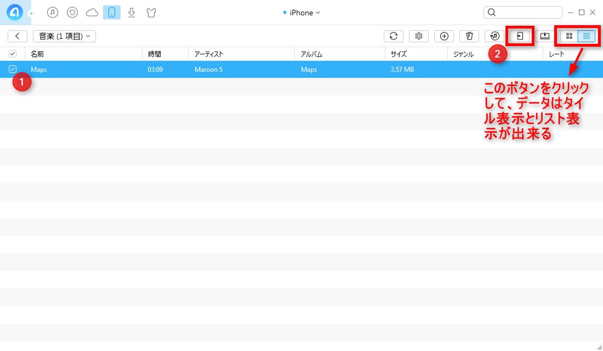Add content with the plus button
The image size is (603, 351).
pyautogui.click(x=444, y=36)
